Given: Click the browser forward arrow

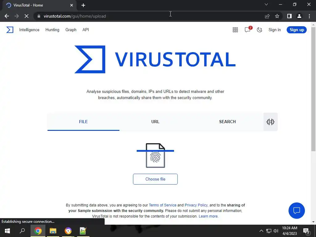Looking at the screenshot, I should click(17, 16).
